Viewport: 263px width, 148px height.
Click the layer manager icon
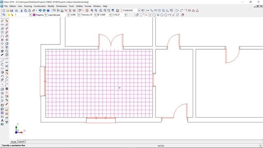click(x=4, y=15)
